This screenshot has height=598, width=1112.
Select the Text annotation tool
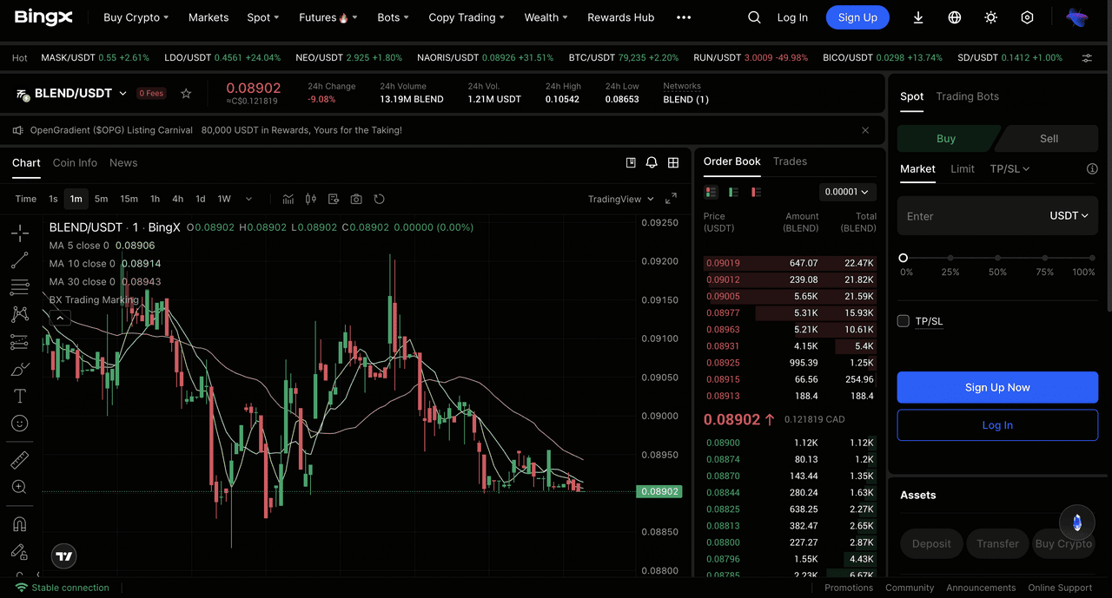[x=19, y=396]
